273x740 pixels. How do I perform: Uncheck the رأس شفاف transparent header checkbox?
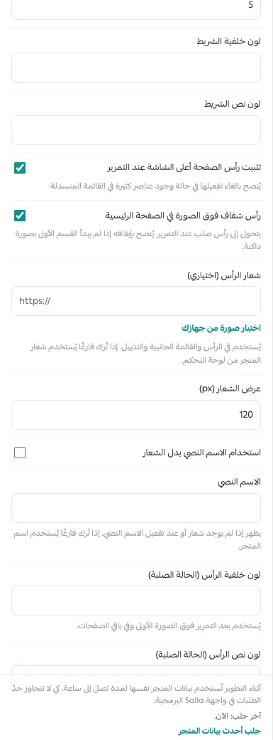click(20, 216)
